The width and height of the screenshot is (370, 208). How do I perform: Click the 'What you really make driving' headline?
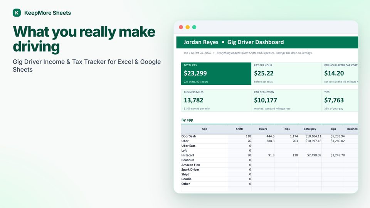tap(84, 39)
